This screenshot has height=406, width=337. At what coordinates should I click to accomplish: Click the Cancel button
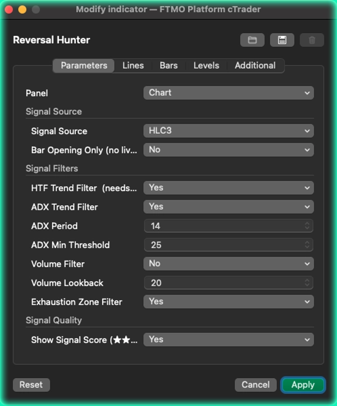click(x=256, y=385)
